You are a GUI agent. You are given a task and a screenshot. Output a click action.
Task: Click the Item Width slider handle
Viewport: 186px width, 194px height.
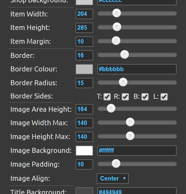pos(117,13)
